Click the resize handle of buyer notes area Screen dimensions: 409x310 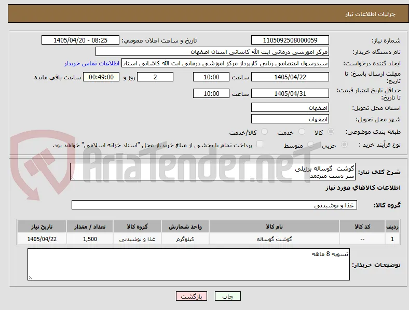click(x=30, y=278)
